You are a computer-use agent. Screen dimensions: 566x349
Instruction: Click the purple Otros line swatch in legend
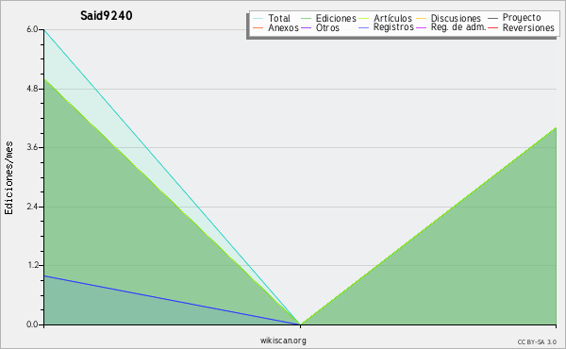pyautogui.click(x=306, y=27)
